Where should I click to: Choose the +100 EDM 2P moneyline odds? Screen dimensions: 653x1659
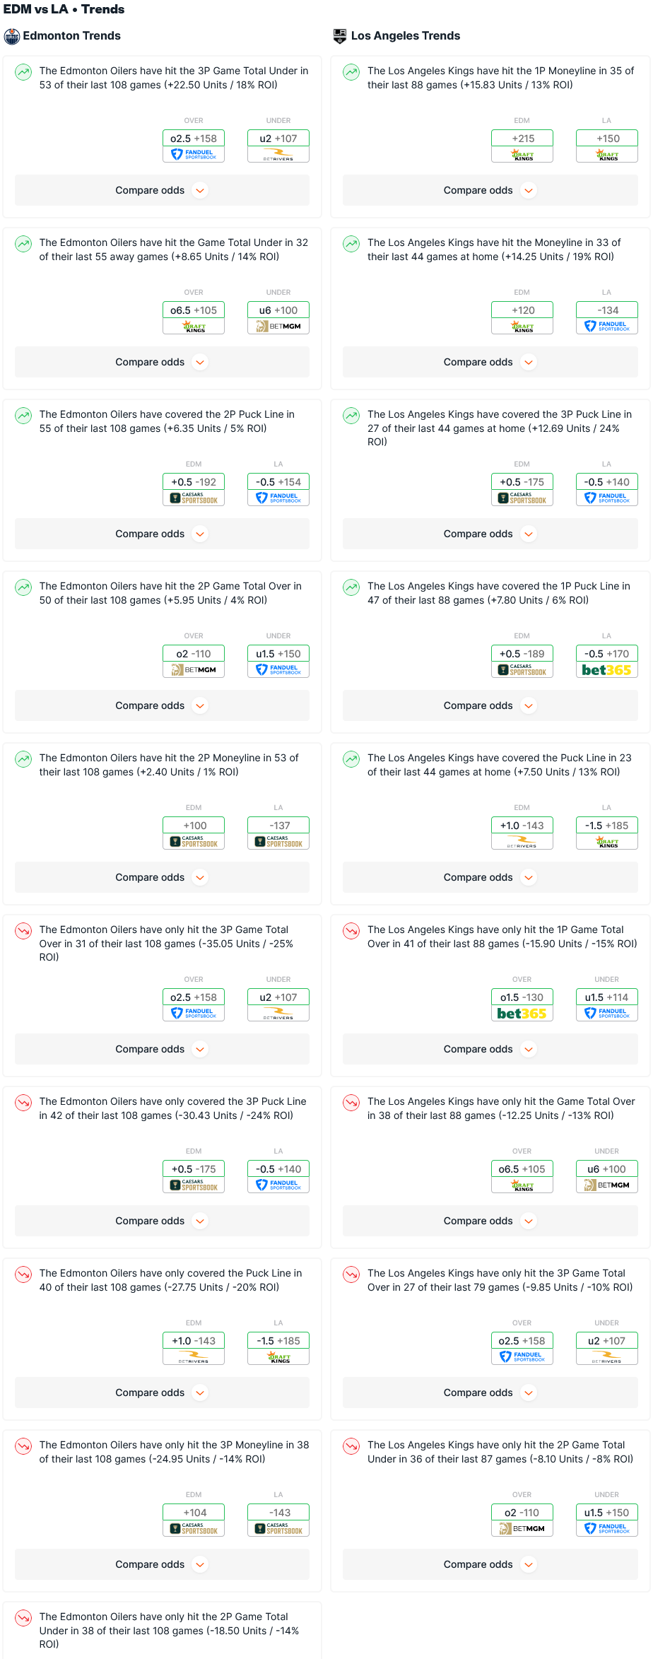[x=194, y=826]
